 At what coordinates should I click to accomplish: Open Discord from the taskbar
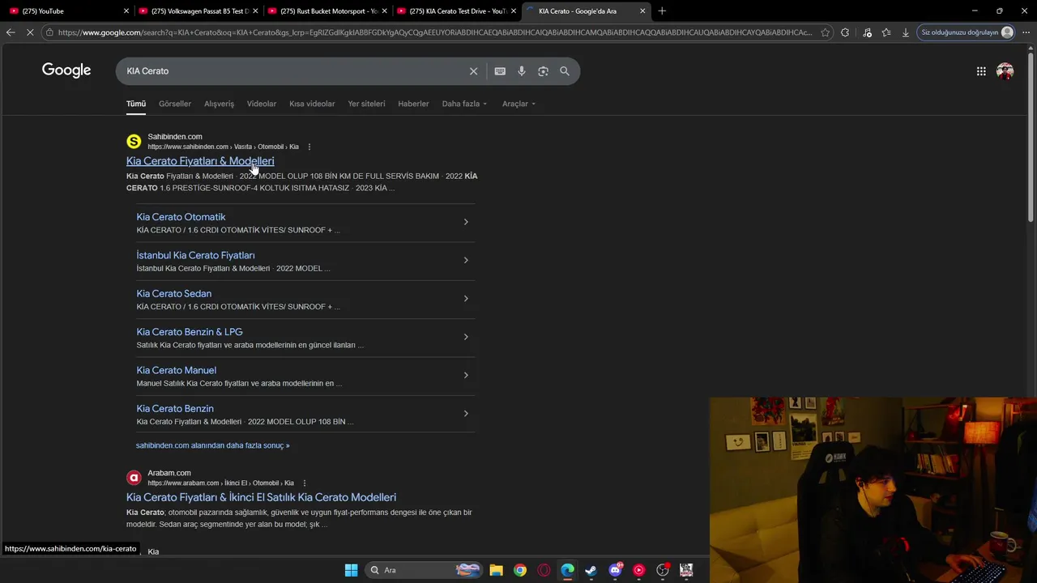616,570
